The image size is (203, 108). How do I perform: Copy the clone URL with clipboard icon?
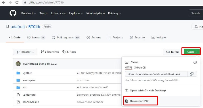pyautogui.click(x=192, y=74)
